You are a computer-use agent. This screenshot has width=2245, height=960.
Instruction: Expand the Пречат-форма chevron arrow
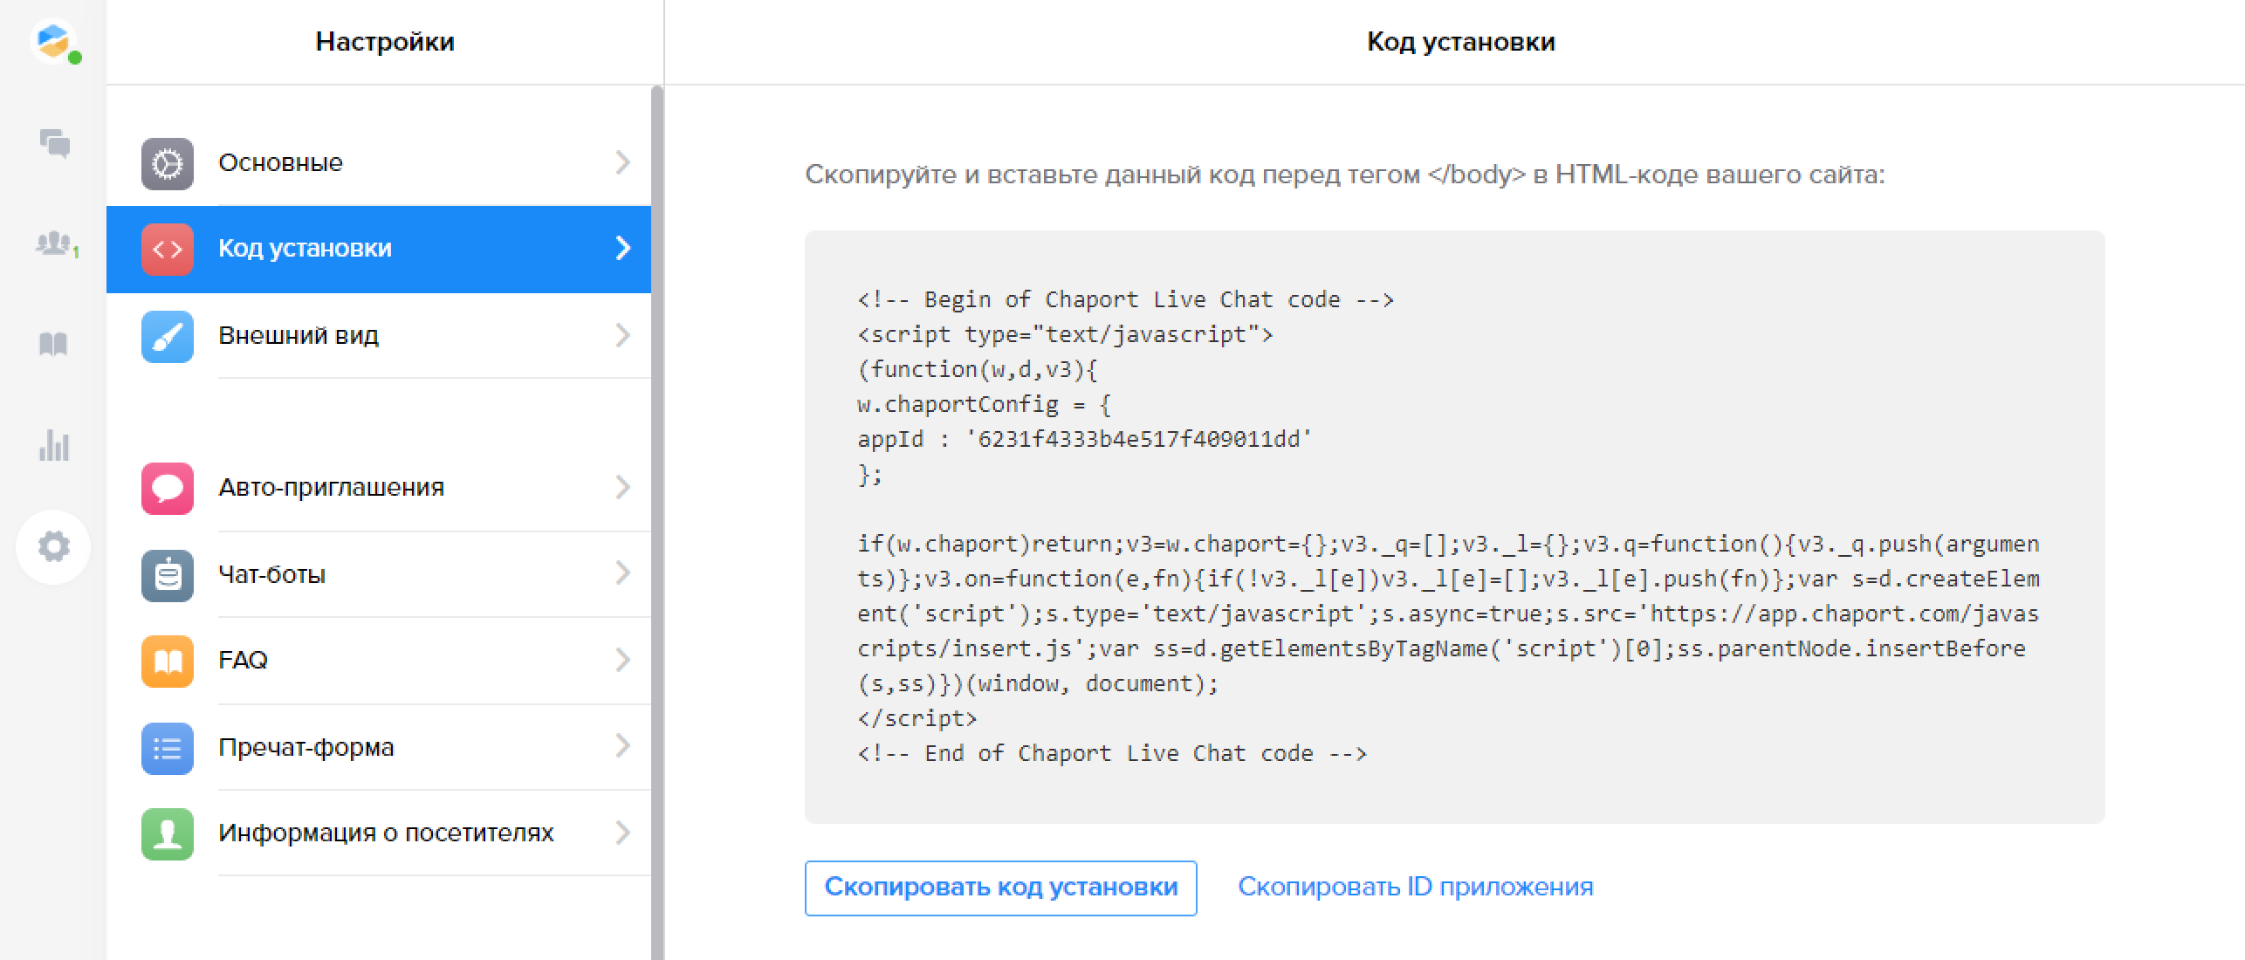[x=622, y=746]
